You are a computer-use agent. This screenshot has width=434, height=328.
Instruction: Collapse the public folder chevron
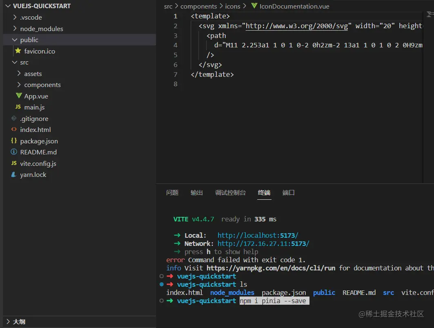coord(15,40)
